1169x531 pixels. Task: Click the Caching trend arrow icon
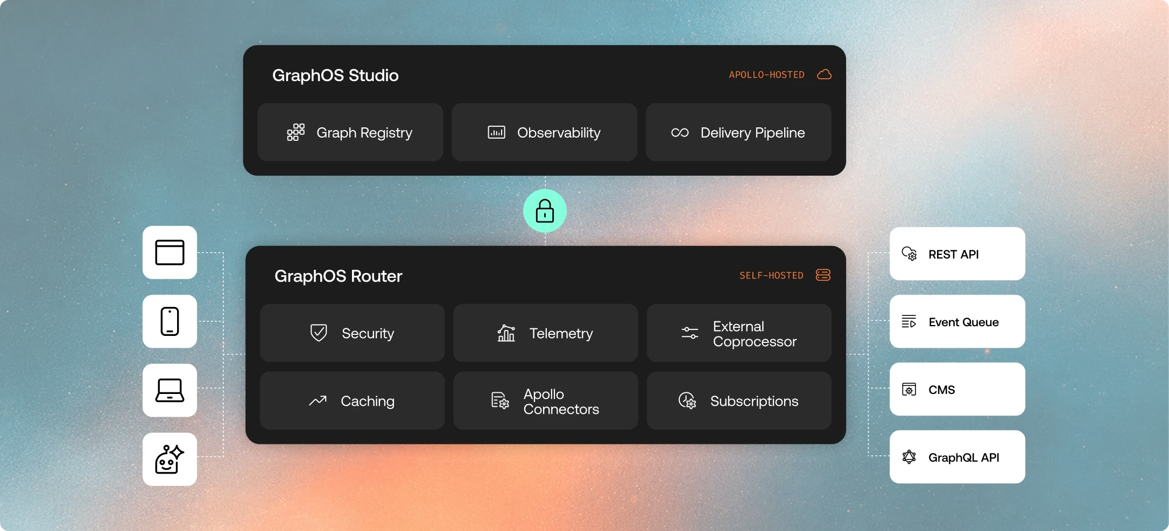(x=318, y=400)
